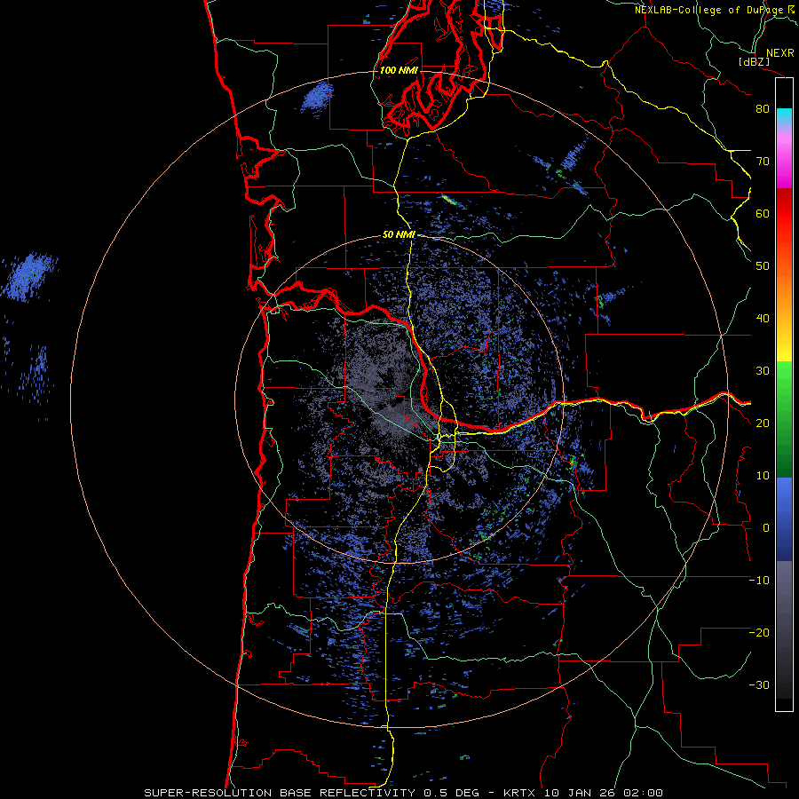Click the 60 value on the dBZ scale
Viewport: 799px width, 799px height.
tap(763, 213)
